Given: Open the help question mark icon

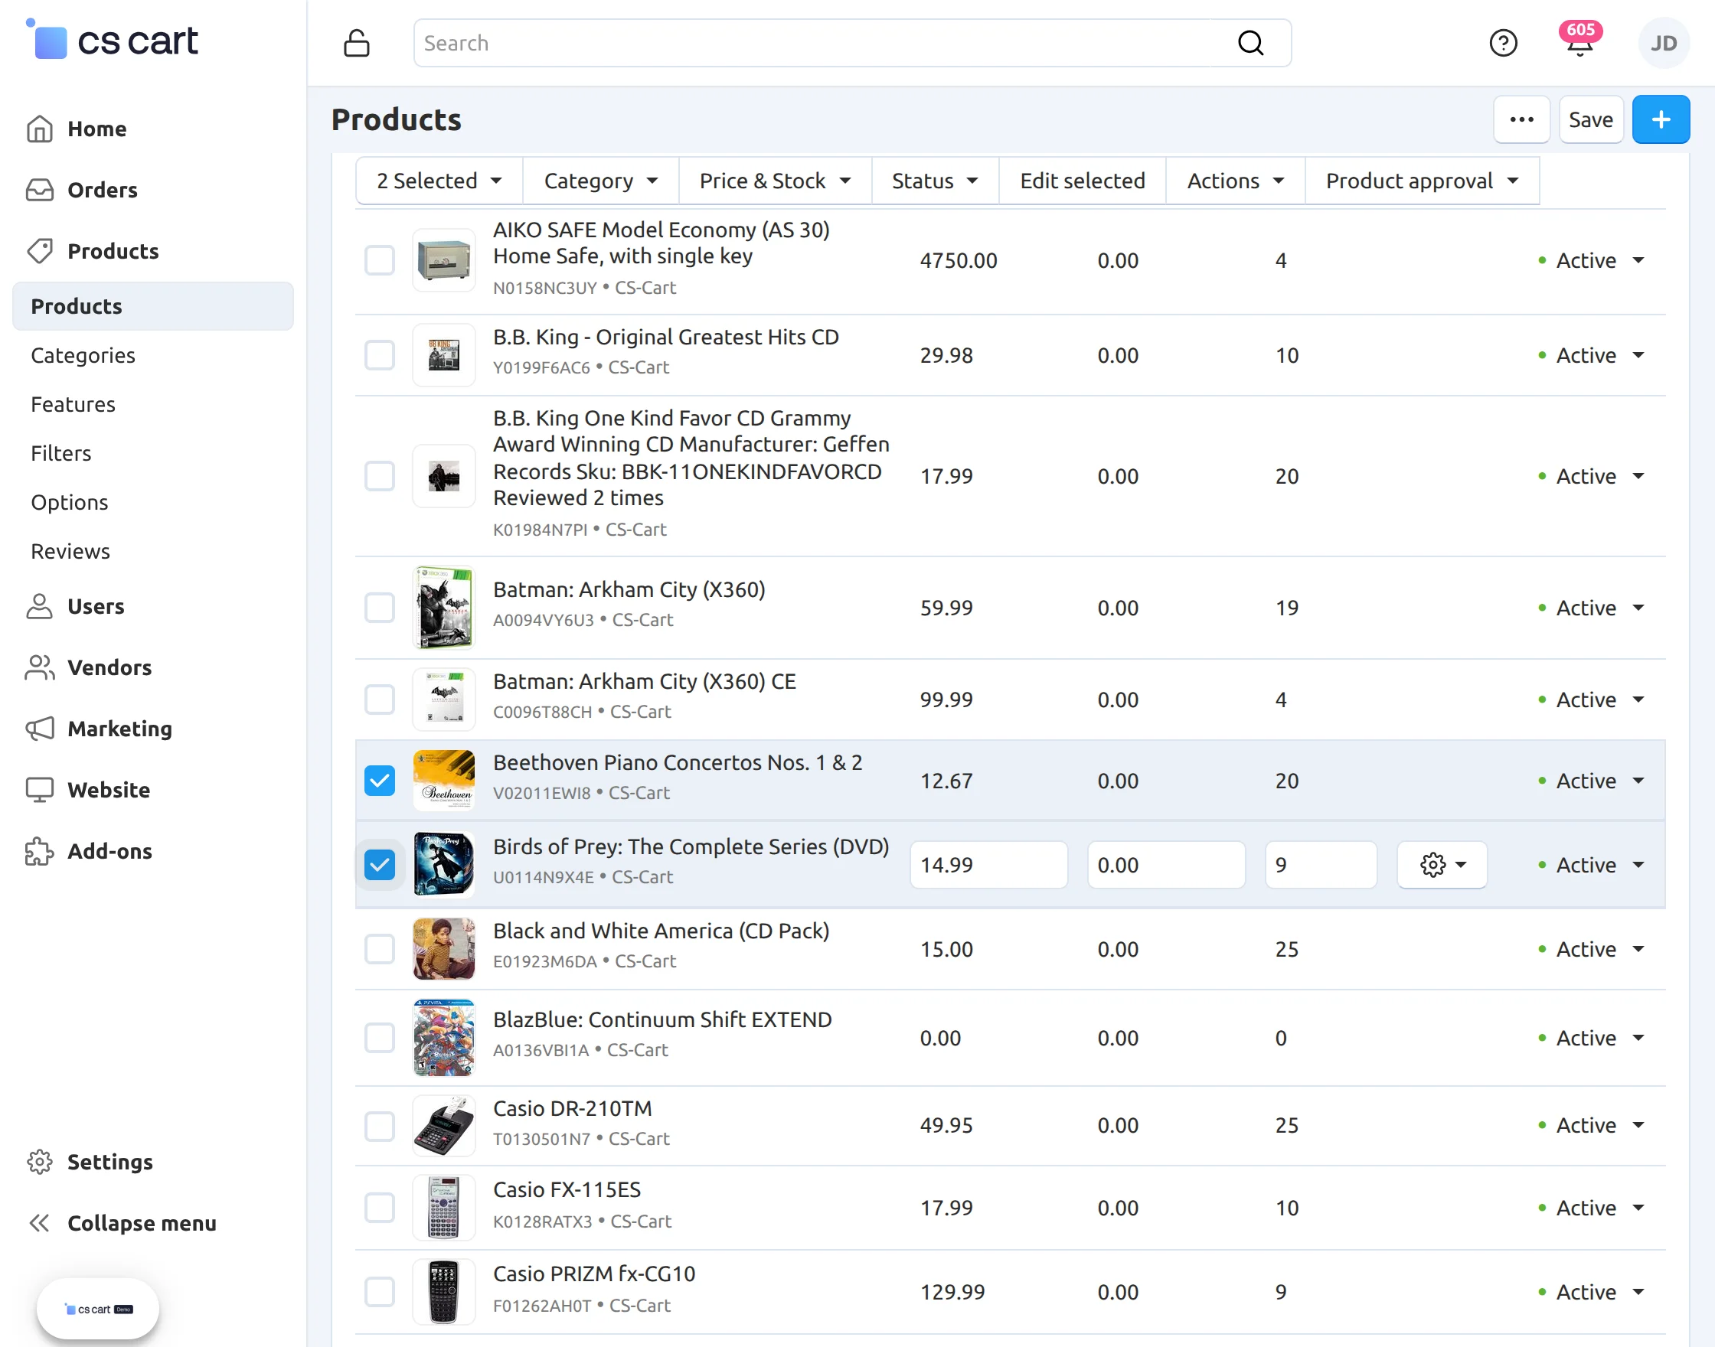Looking at the screenshot, I should tap(1503, 43).
